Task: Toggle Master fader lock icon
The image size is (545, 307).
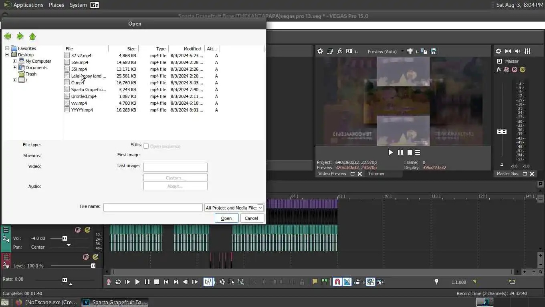Action: (x=502, y=165)
